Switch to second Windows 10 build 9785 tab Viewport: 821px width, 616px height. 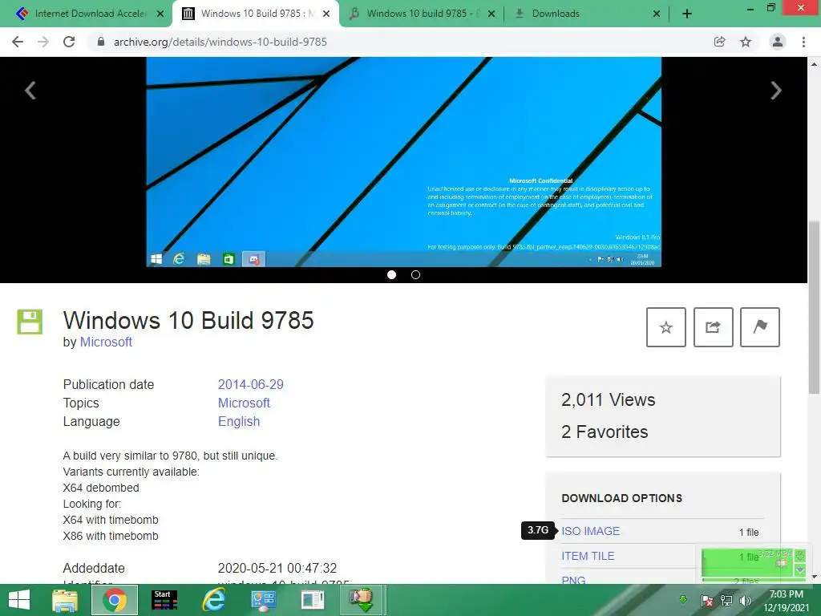pos(422,14)
